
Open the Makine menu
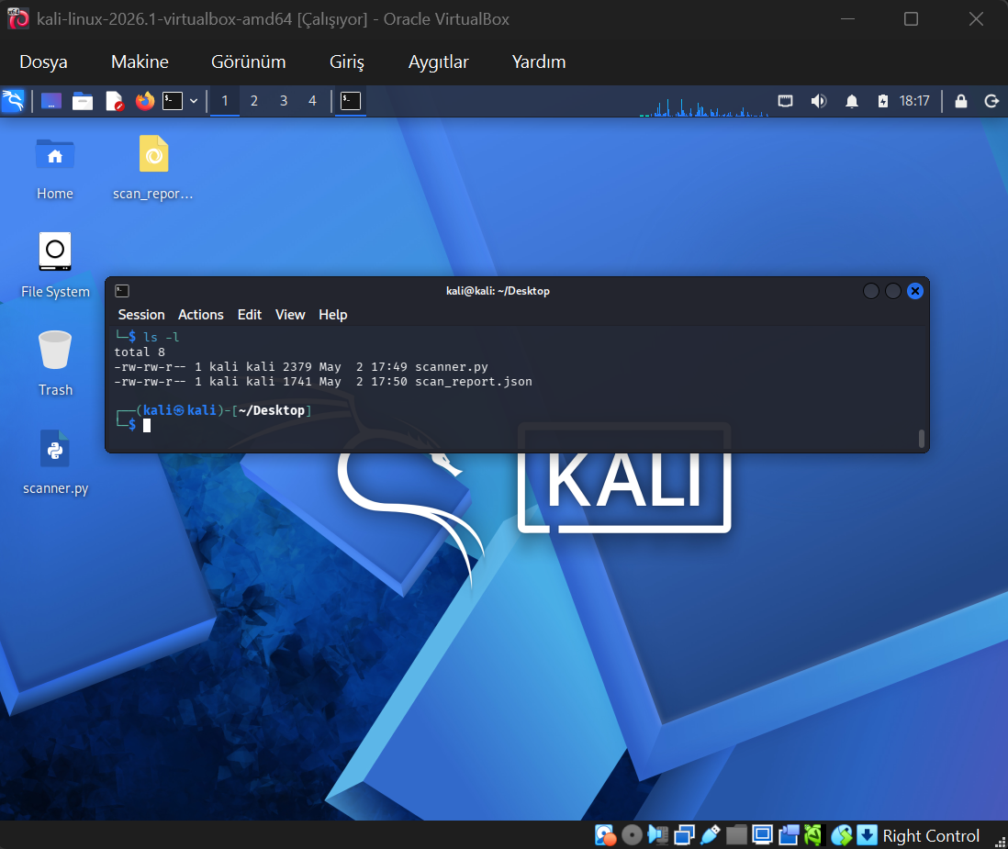(x=140, y=61)
